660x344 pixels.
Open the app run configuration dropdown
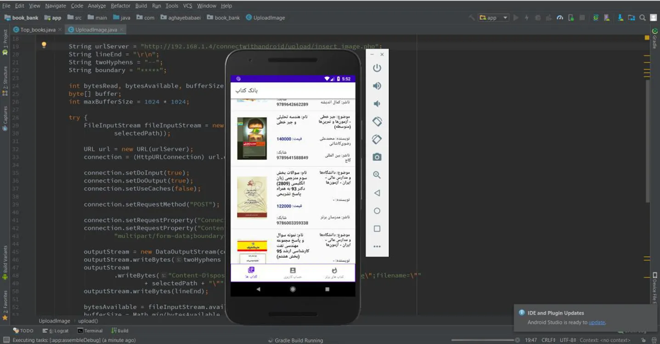pos(494,18)
